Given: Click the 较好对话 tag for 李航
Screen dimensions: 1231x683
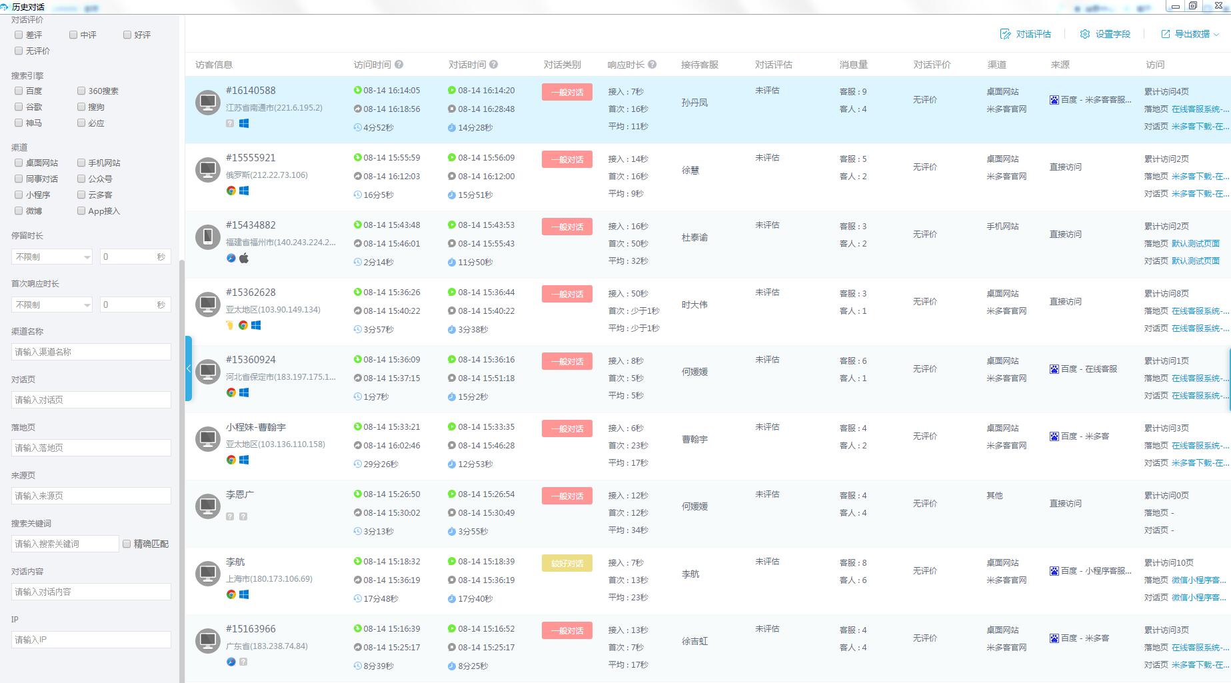Looking at the screenshot, I should [x=567, y=563].
